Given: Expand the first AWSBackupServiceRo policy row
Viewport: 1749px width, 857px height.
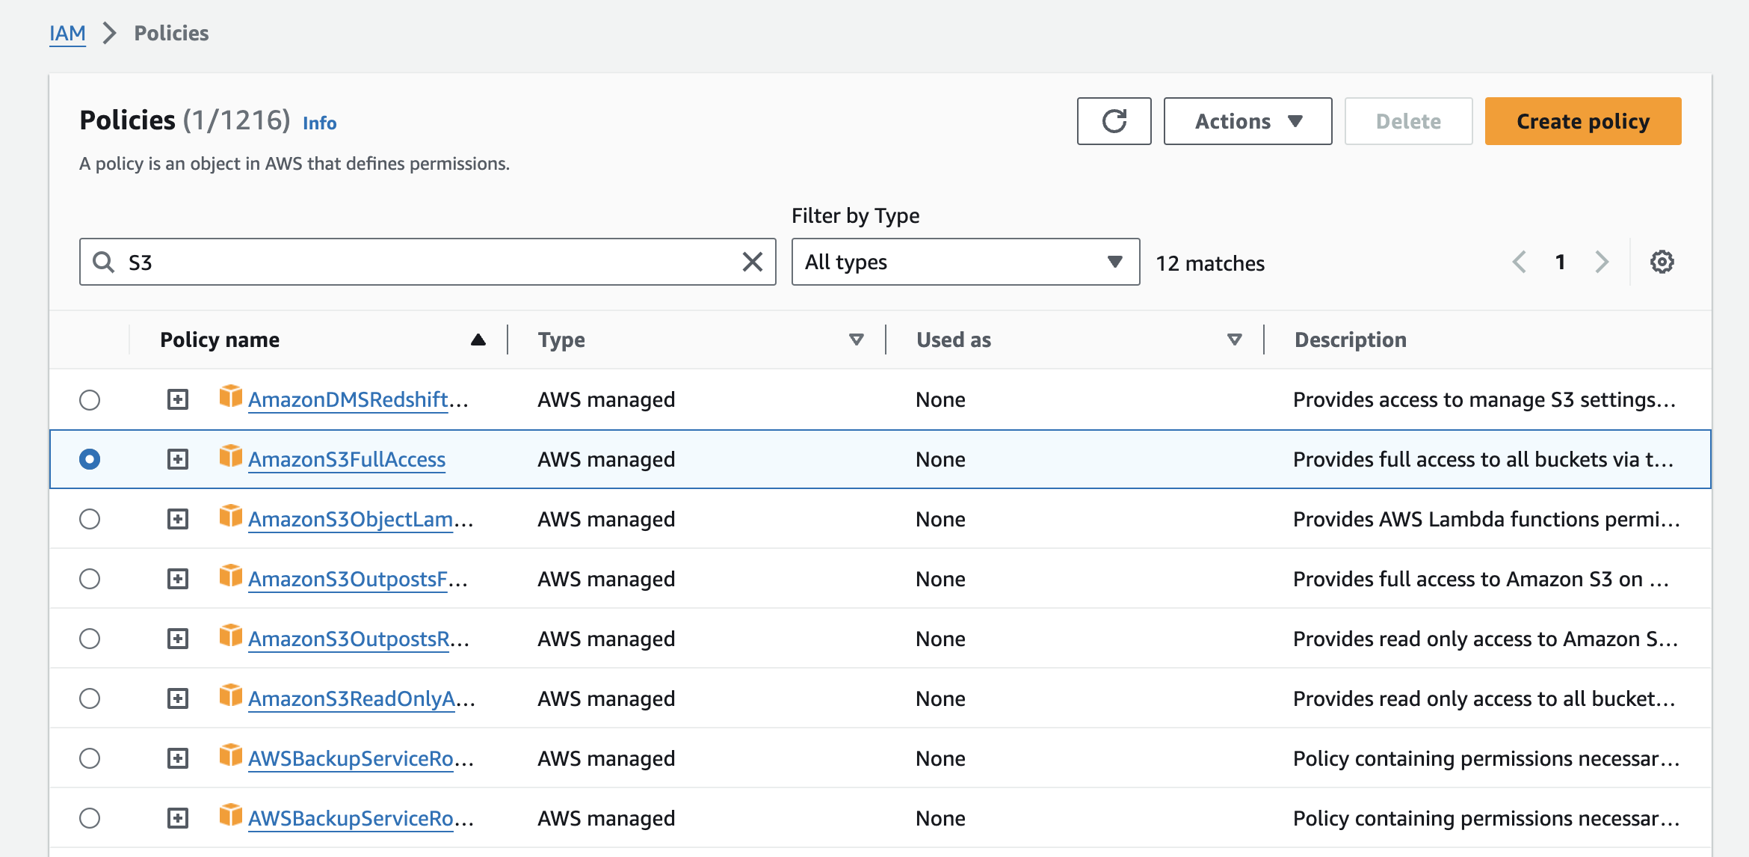Looking at the screenshot, I should (x=178, y=758).
